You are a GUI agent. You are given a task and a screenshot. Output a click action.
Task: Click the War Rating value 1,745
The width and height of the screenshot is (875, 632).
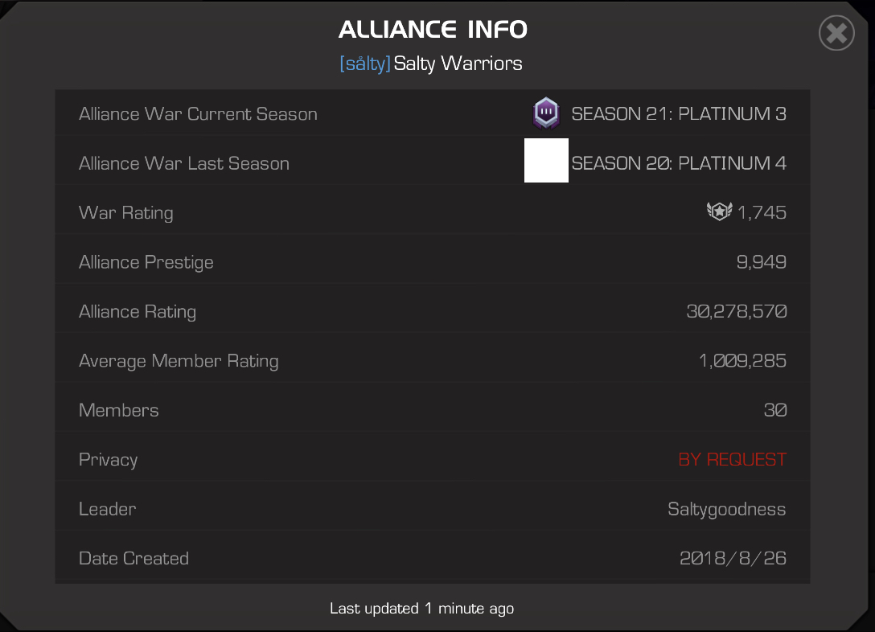click(x=762, y=212)
